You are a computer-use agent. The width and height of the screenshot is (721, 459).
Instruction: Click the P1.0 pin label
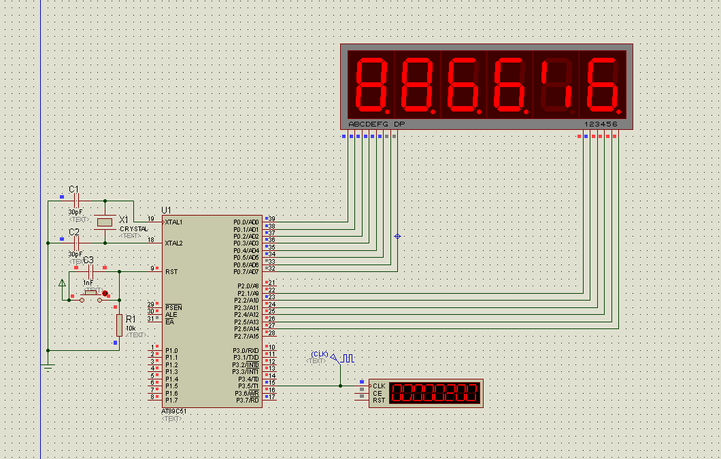(171, 350)
